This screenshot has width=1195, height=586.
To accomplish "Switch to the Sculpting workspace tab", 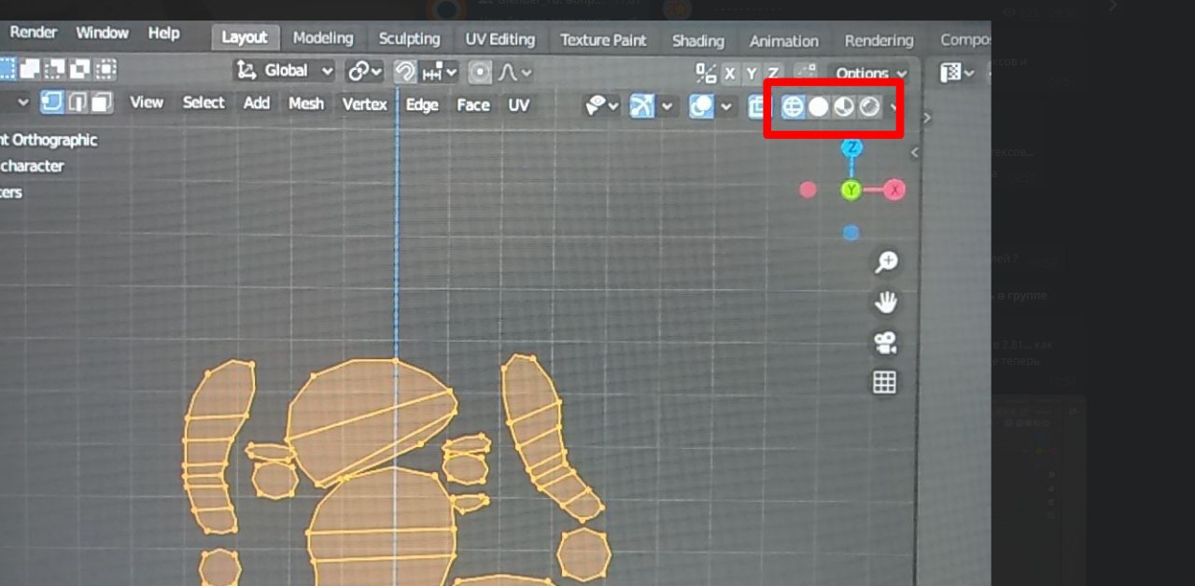I will click(409, 39).
